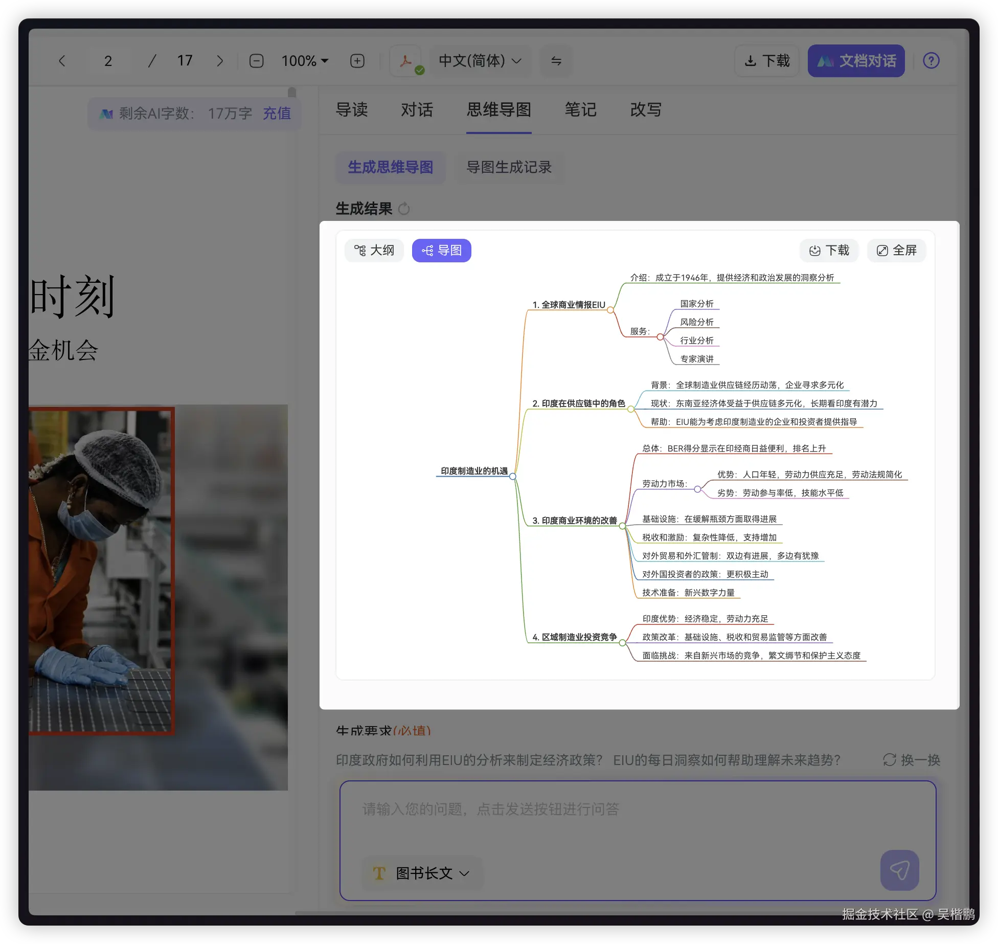Open the 100% zoom level dropdown
The image size is (998, 944).
coord(305,61)
